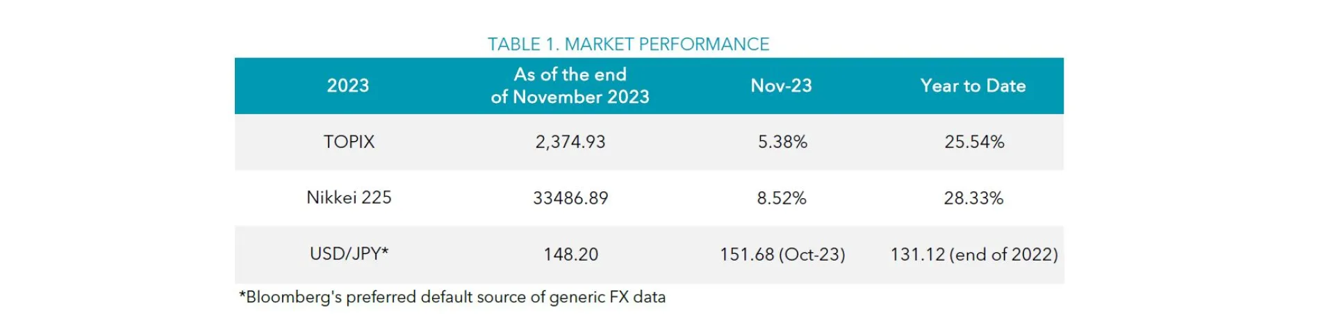The height and width of the screenshot is (319, 1334).
Task: Select the USD/JPY* row label
Action: click(x=349, y=254)
